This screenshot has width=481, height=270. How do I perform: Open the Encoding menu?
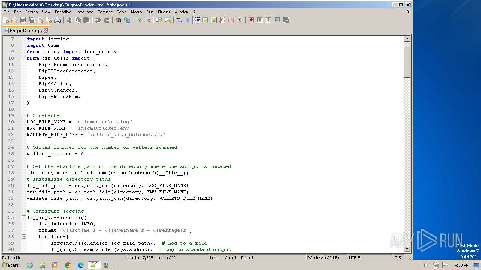click(63, 12)
